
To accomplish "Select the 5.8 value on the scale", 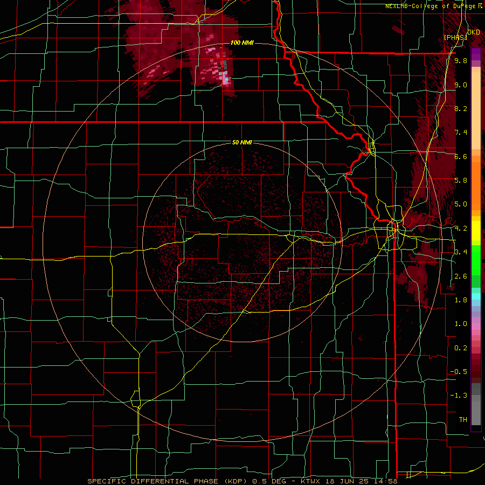I will pos(461,181).
